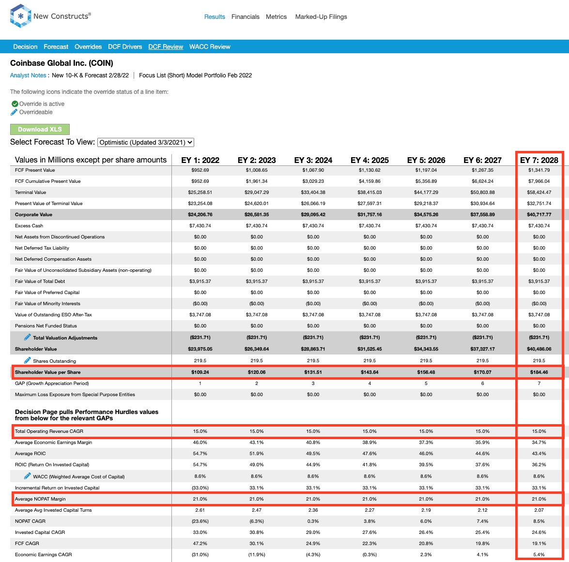Click the $952.69 FCF Present Value cell
Screen dimensions: 569x562
click(200, 170)
